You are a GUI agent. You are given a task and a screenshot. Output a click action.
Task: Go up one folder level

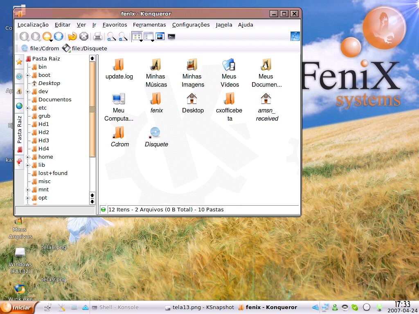47,36
